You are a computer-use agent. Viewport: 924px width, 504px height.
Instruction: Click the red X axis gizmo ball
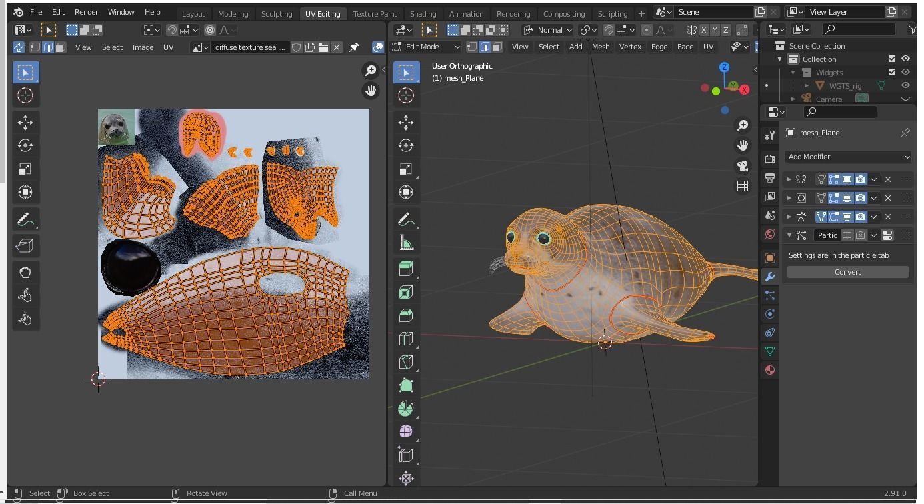(x=744, y=89)
